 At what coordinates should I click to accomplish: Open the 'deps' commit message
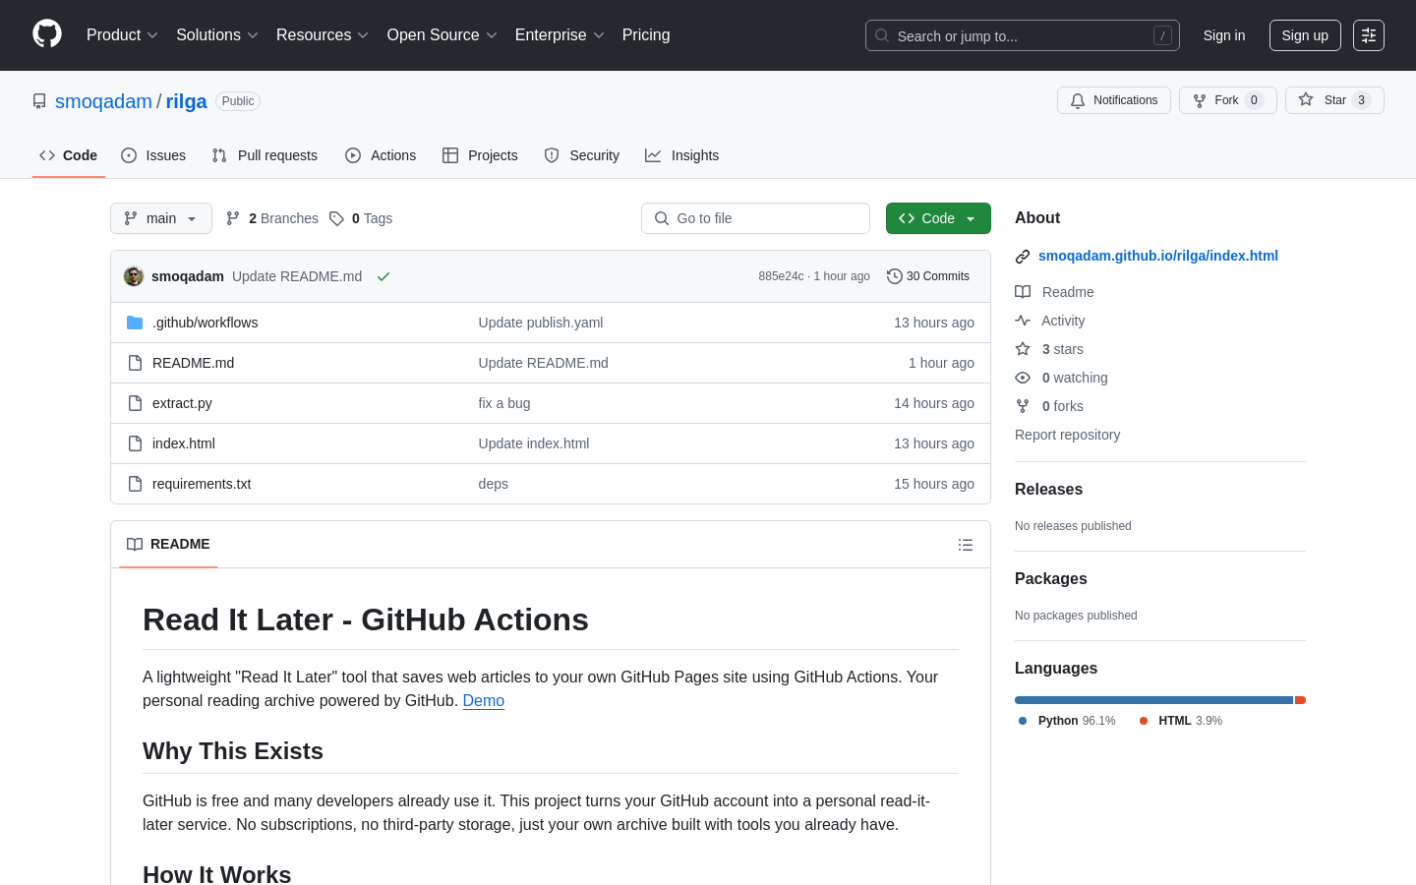point(494,484)
